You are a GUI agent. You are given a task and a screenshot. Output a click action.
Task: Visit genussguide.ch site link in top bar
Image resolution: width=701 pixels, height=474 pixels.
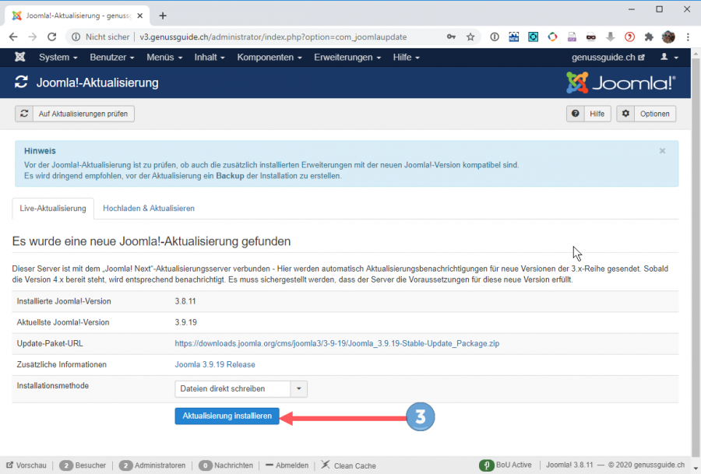608,57
